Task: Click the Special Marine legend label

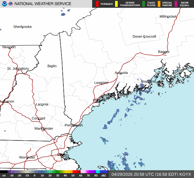Action: pos(167,4)
